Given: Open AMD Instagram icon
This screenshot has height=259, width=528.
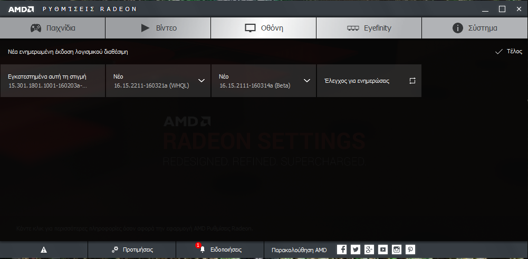Looking at the screenshot, I should click(x=397, y=250).
